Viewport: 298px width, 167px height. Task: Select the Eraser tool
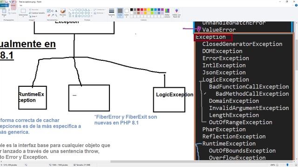(x=49, y=15)
